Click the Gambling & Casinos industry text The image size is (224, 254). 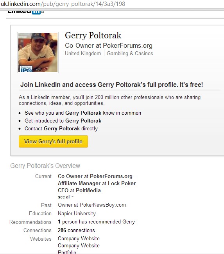click(130, 54)
